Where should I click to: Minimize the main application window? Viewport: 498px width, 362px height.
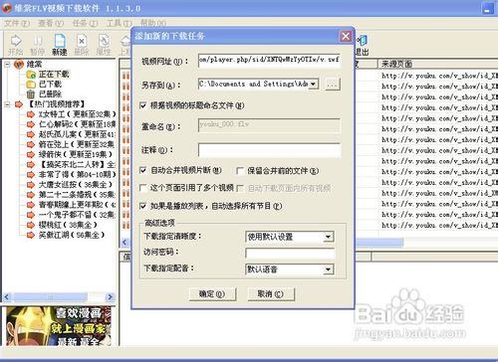click(x=488, y=8)
